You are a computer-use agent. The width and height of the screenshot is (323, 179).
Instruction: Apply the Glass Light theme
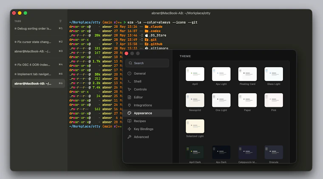274,74
